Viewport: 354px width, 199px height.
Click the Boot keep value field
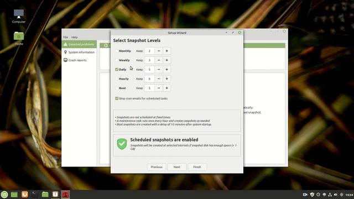(x=149, y=88)
